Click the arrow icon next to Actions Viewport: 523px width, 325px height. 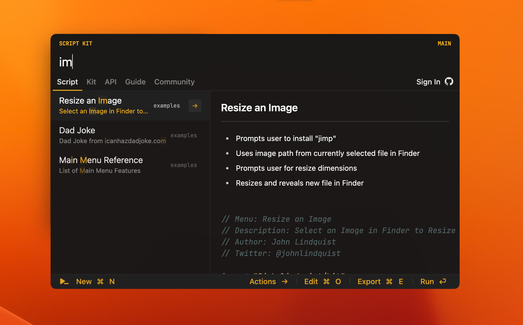[x=284, y=281]
